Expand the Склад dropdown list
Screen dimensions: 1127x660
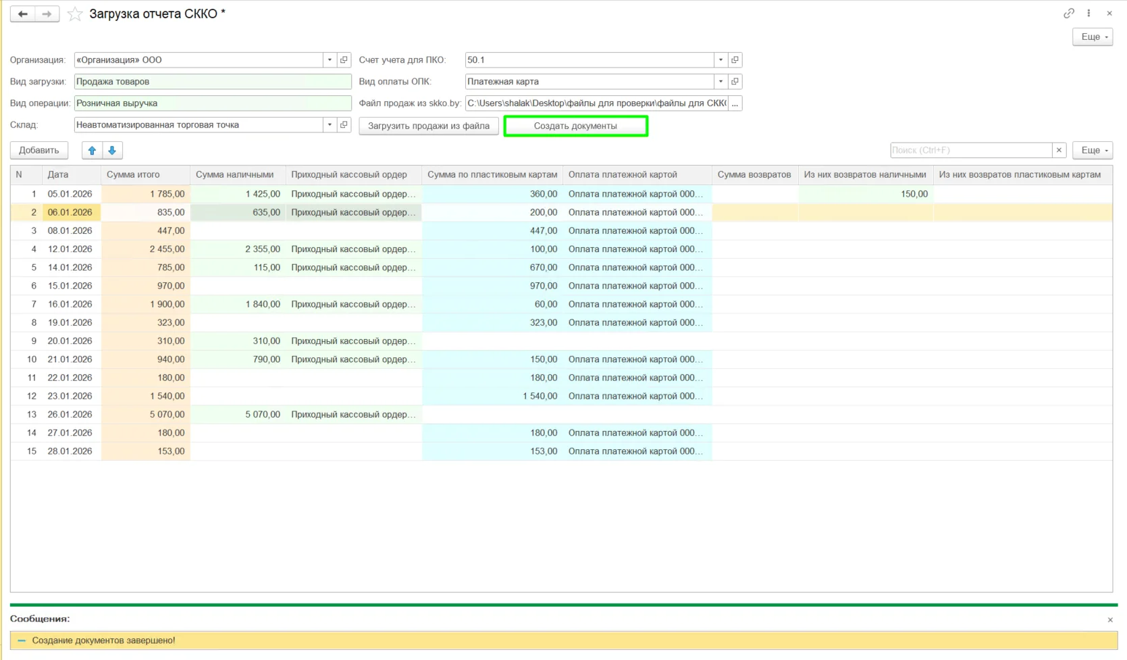[330, 125]
